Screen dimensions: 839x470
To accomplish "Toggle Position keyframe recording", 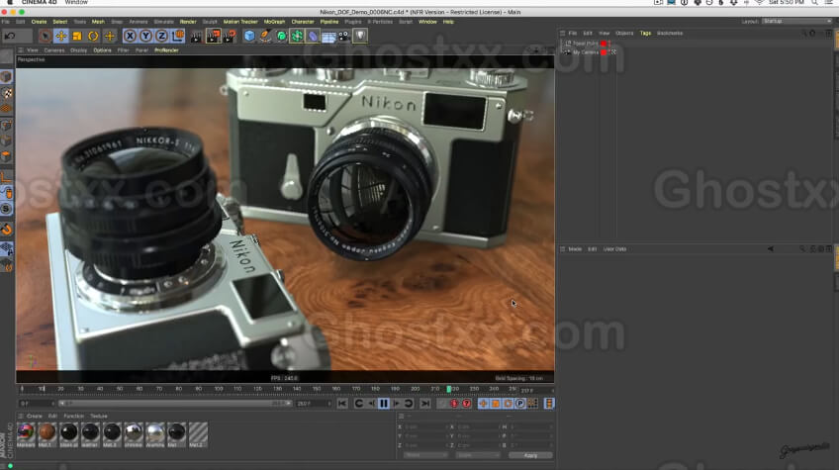I will pos(483,404).
